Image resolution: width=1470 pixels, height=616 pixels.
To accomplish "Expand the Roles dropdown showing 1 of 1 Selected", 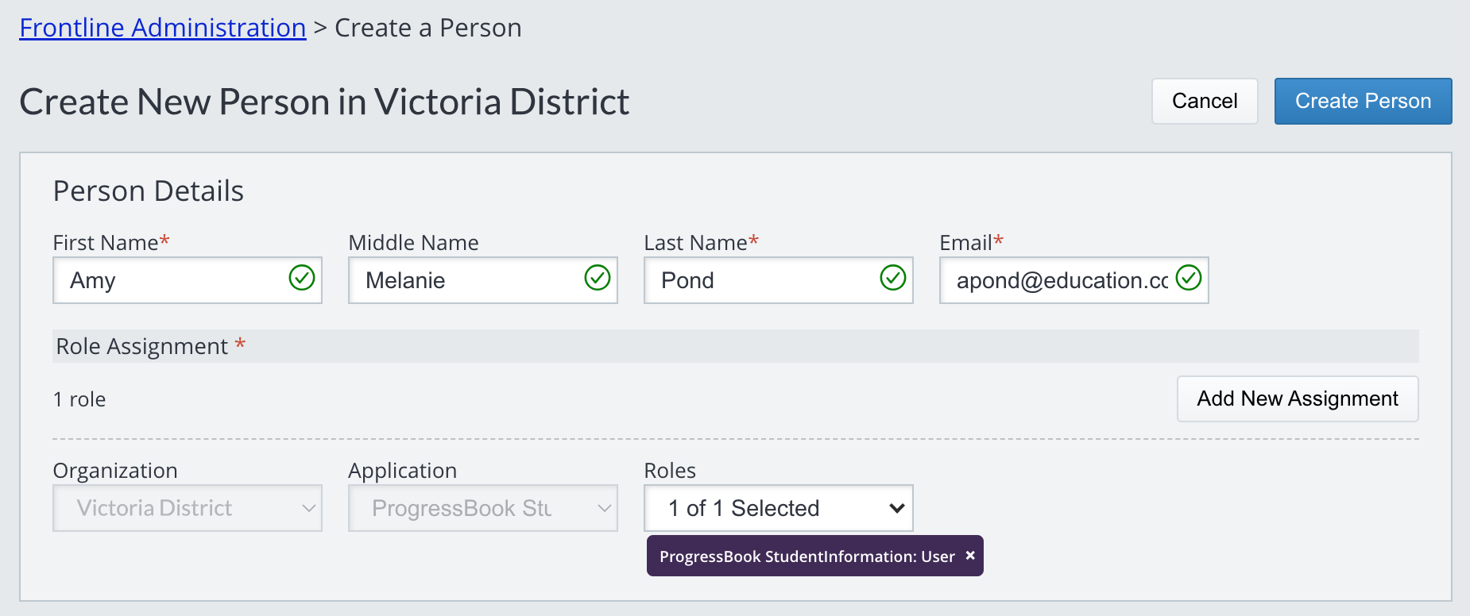I will 779,508.
